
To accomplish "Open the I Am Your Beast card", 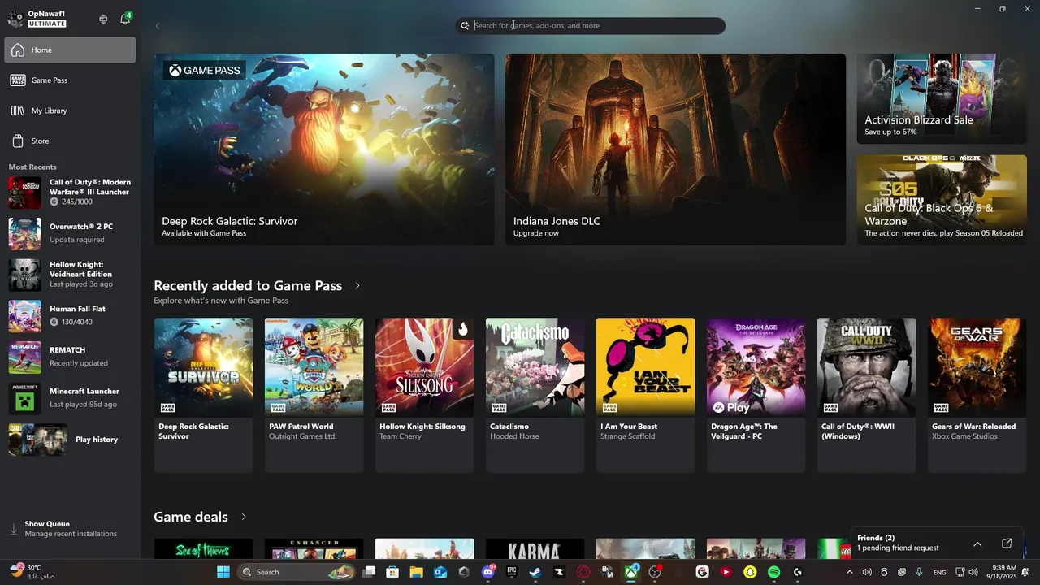I will point(645,395).
